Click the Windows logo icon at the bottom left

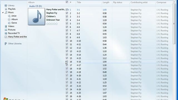click(5, 99)
